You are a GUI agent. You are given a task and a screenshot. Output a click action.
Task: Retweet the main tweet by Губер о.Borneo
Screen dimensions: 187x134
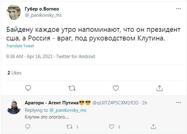coord(72,88)
